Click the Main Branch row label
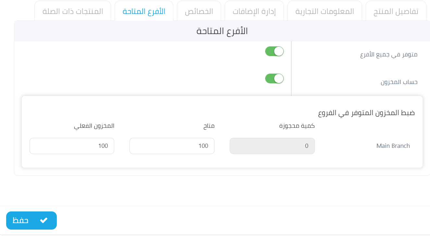 pos(393,146)
